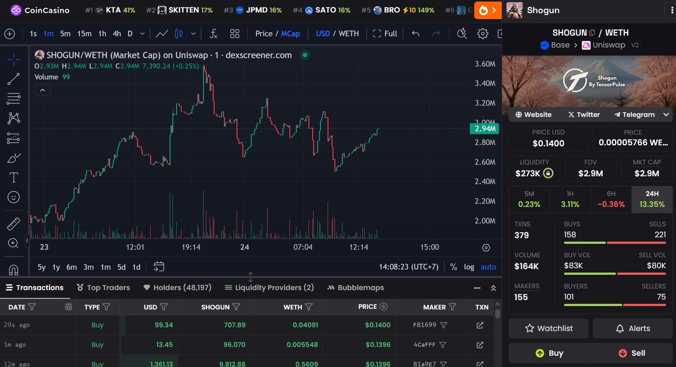Open the chart style dropdown arrow

193,34
